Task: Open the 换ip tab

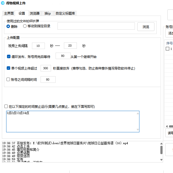Action: (x=48, y=13)
